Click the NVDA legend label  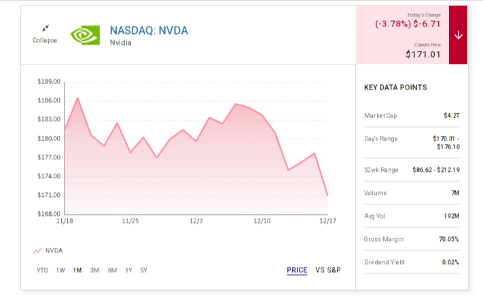click(54, 250)
